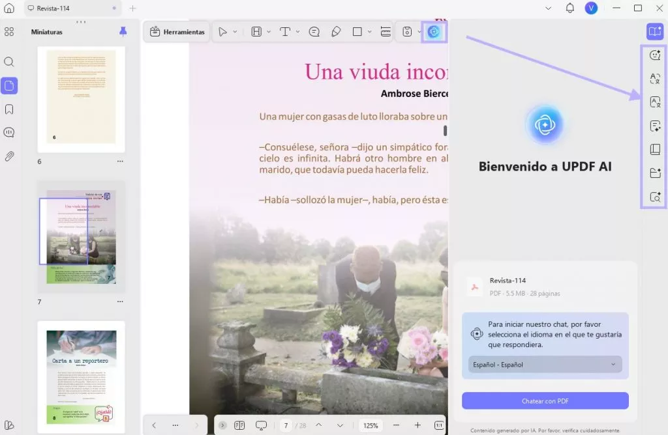Open layers icon at sidebar bottom
Screen dimensions: 668x435
coord(9,425)
